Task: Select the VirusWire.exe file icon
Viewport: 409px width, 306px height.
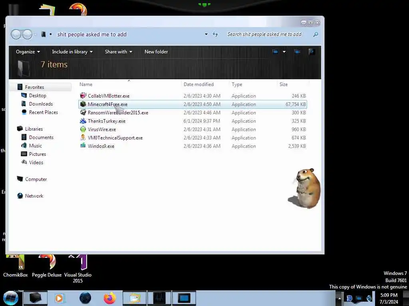Action: (83, 129)
